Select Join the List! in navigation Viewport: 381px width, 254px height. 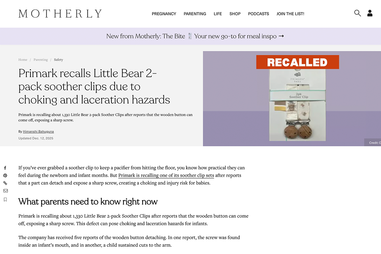290,14
